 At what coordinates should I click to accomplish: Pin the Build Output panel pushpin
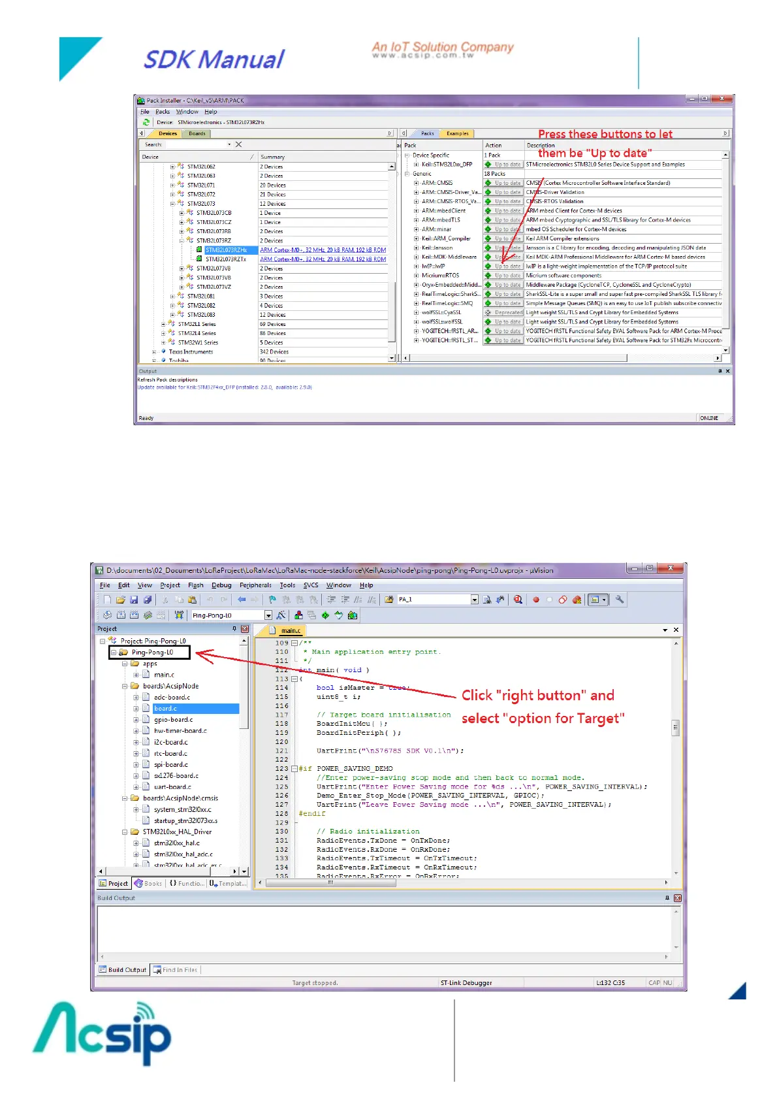[x=667, y=898]
